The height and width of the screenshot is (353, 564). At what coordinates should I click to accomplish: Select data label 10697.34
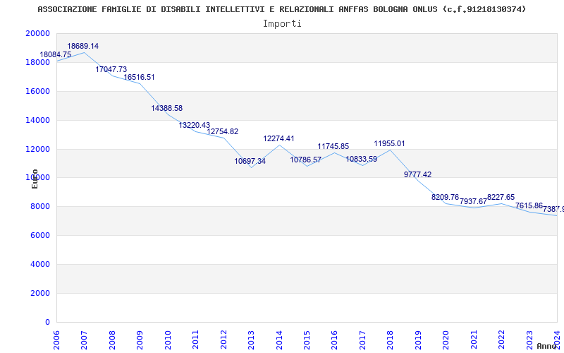pyautogui.click(x=250, y=161)
